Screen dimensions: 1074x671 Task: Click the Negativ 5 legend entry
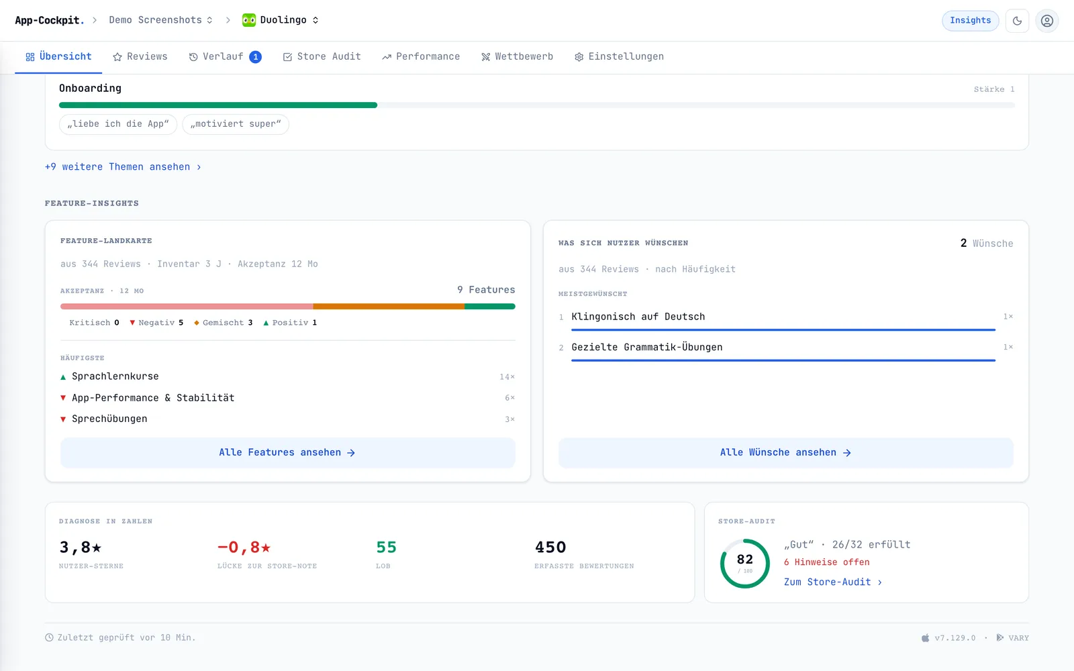point(156,323)
